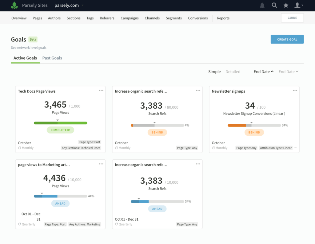
Task: Open search with the magnifier icon
Action: pyautogui.click(x=274, y=5)
